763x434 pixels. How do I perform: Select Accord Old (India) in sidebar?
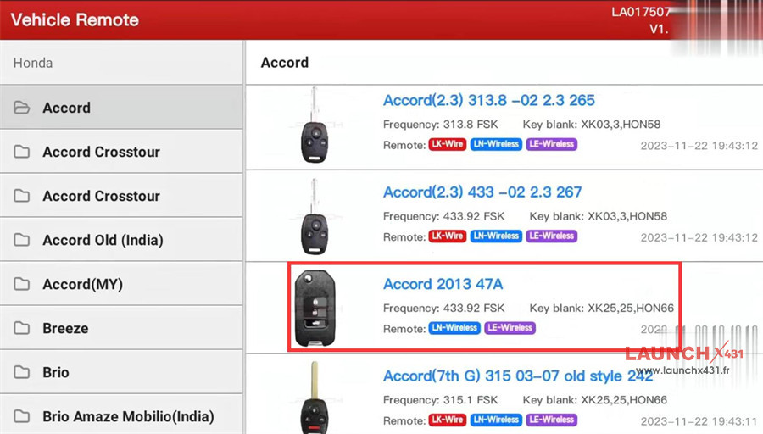121,240
